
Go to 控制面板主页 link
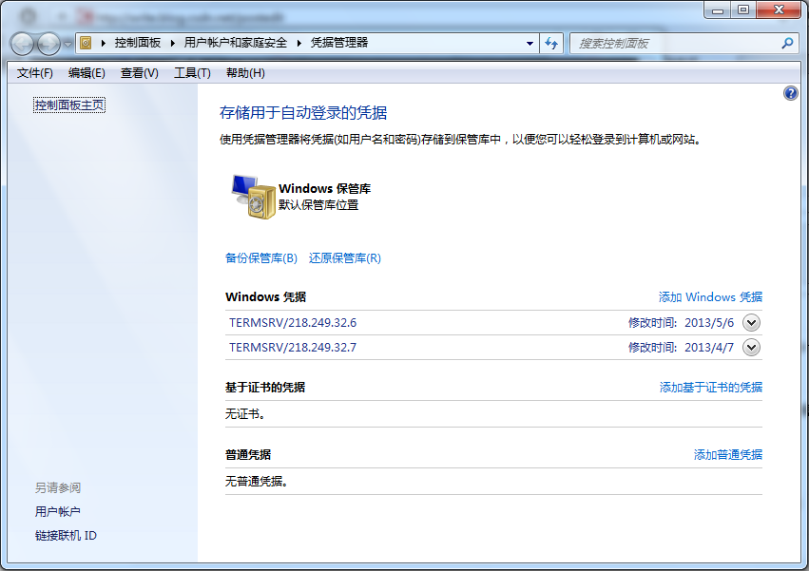tap(69, 105)
